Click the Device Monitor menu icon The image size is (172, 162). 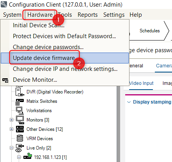(x=5, y=80)
